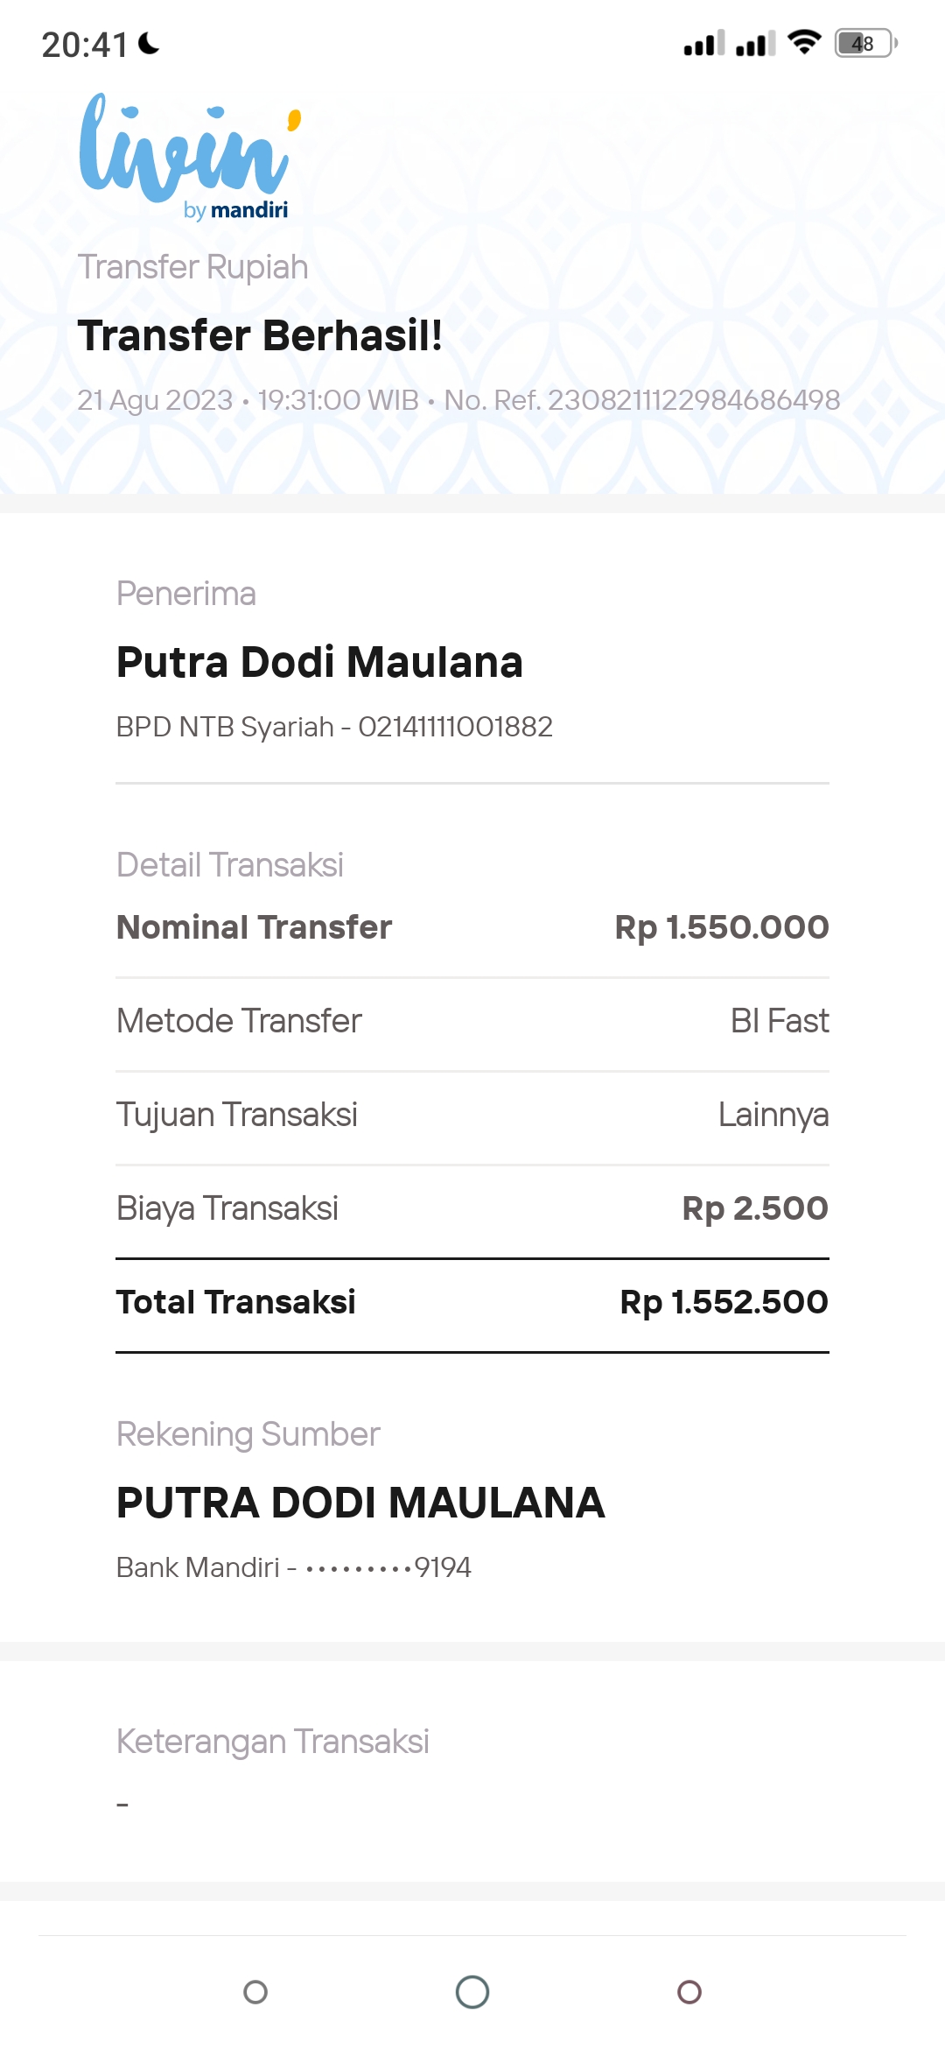Image resolution: width=945 pixels, height=2049 pixels.
Task: Tap recipient name Putra Dodi Maulana
Action: [x=319, y=662]
